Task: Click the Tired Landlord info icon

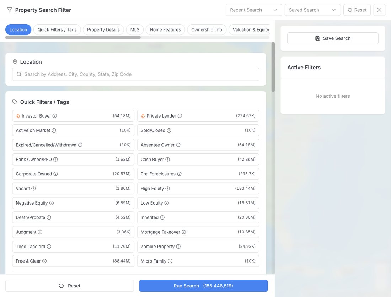Action: (49, 247)
